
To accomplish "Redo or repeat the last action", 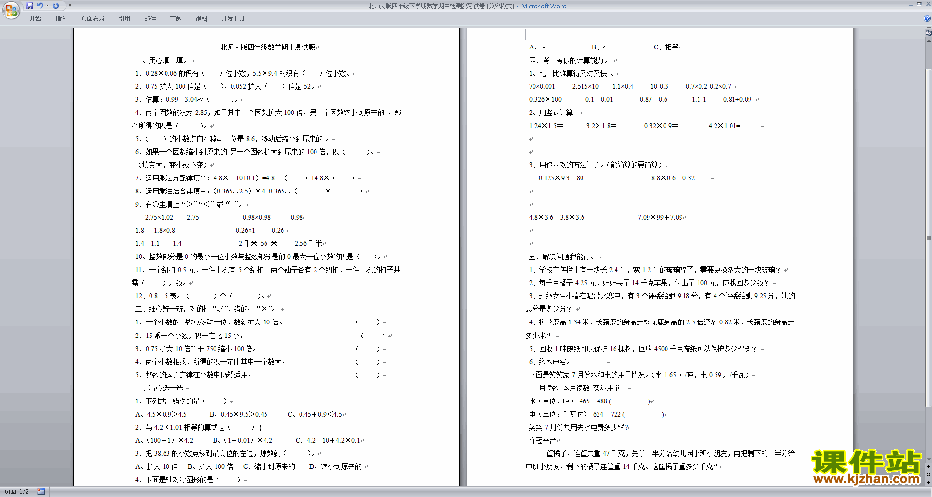I will (56, 6).
